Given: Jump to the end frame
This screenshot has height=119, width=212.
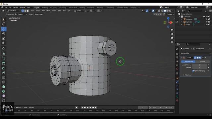Looking at the screenshot, I should click(96, 107).
